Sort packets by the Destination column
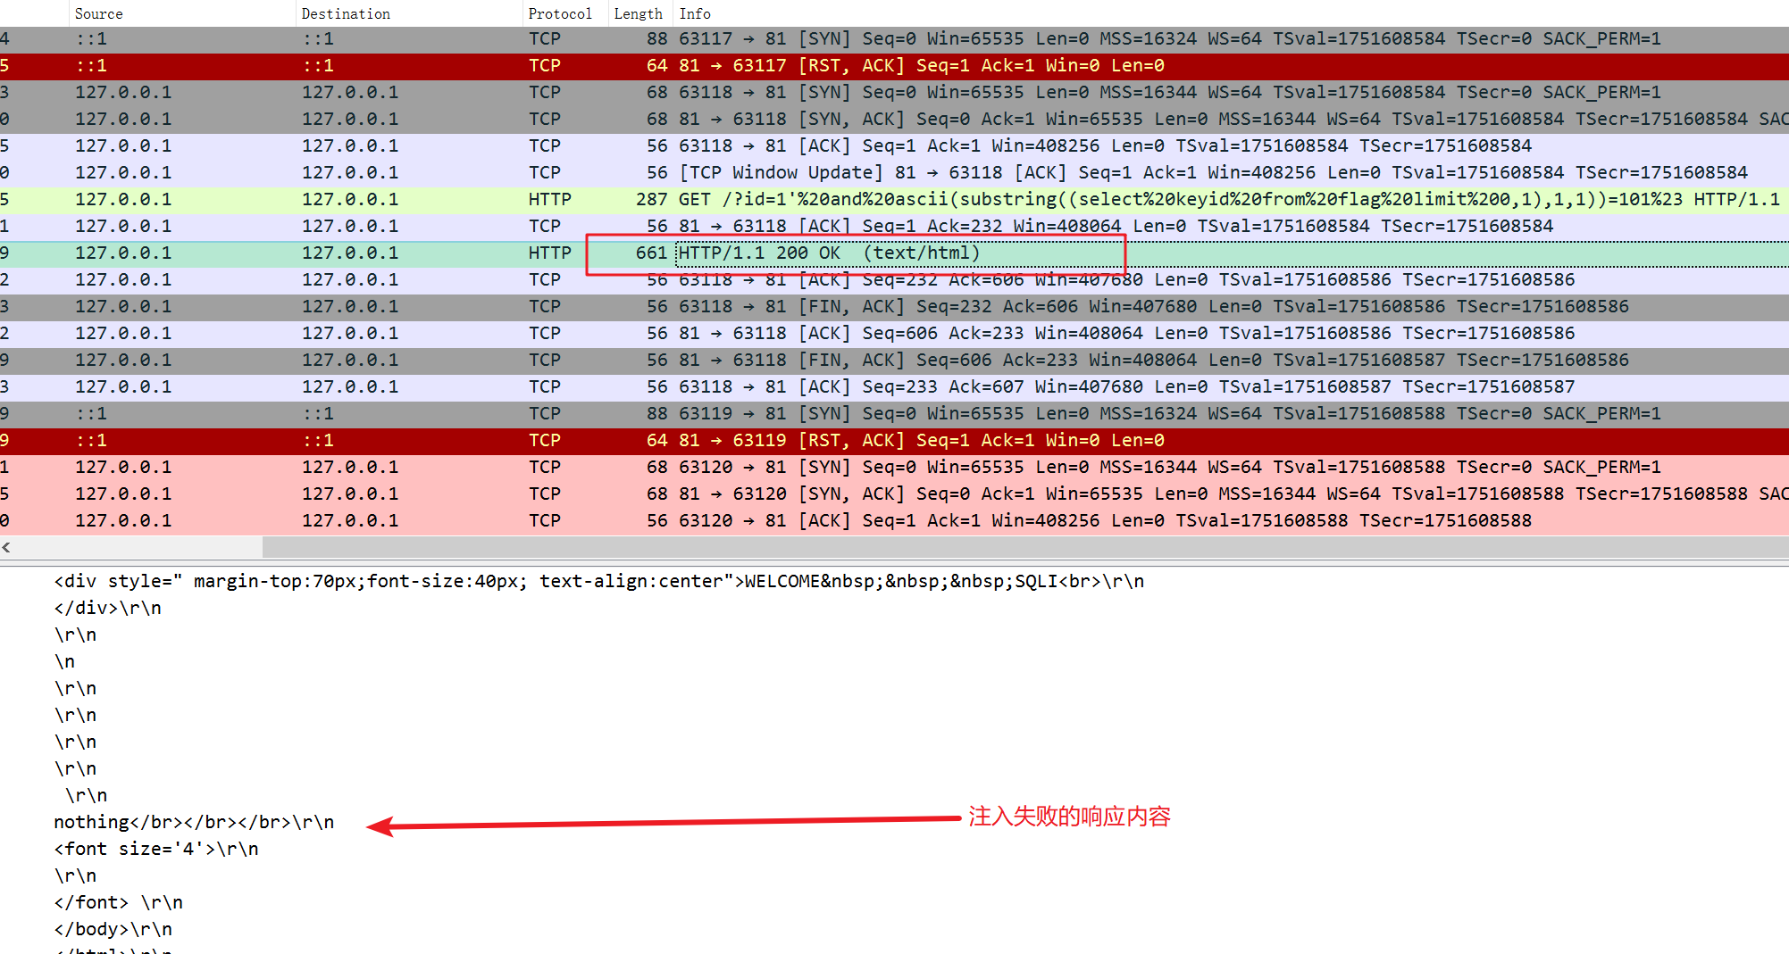Viewport: 1789px width, 954px height. click(346, 12)
